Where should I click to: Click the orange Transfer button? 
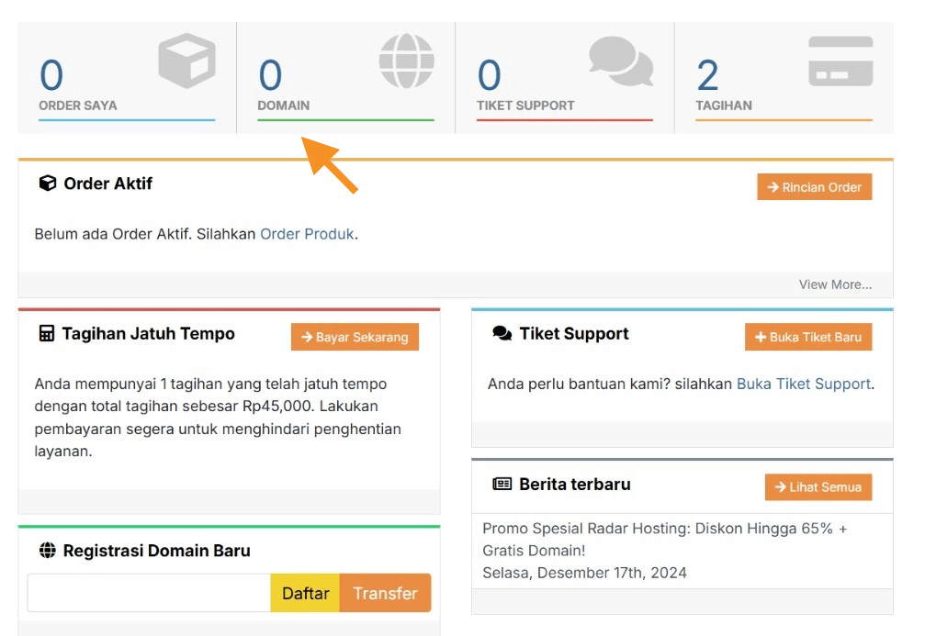[385, 594]
